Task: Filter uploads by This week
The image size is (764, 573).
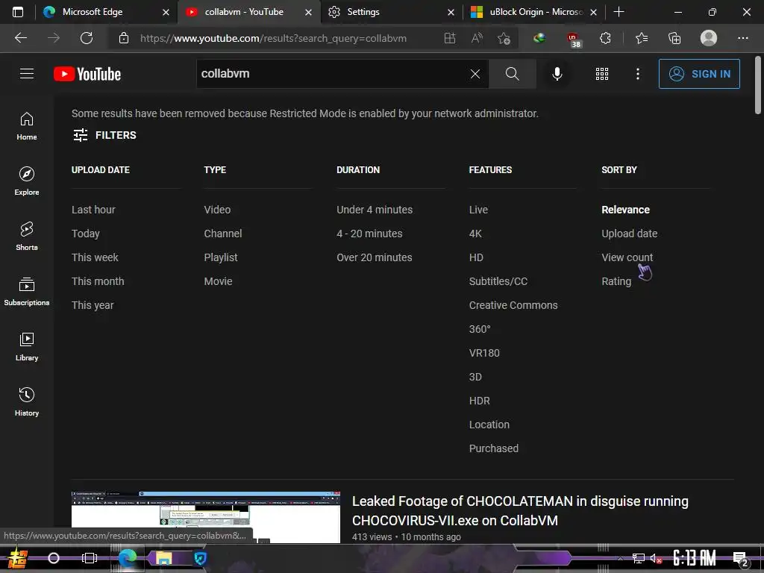Action: tap(95, 257)
